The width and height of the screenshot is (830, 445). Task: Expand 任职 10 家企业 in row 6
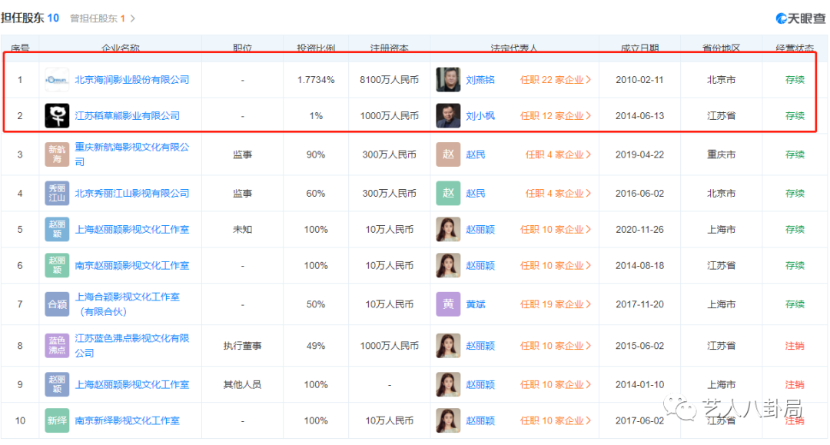(x=556, y=265)
